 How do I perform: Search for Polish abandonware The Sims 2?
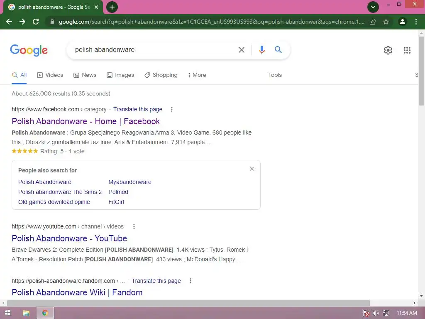click(60, 192)
